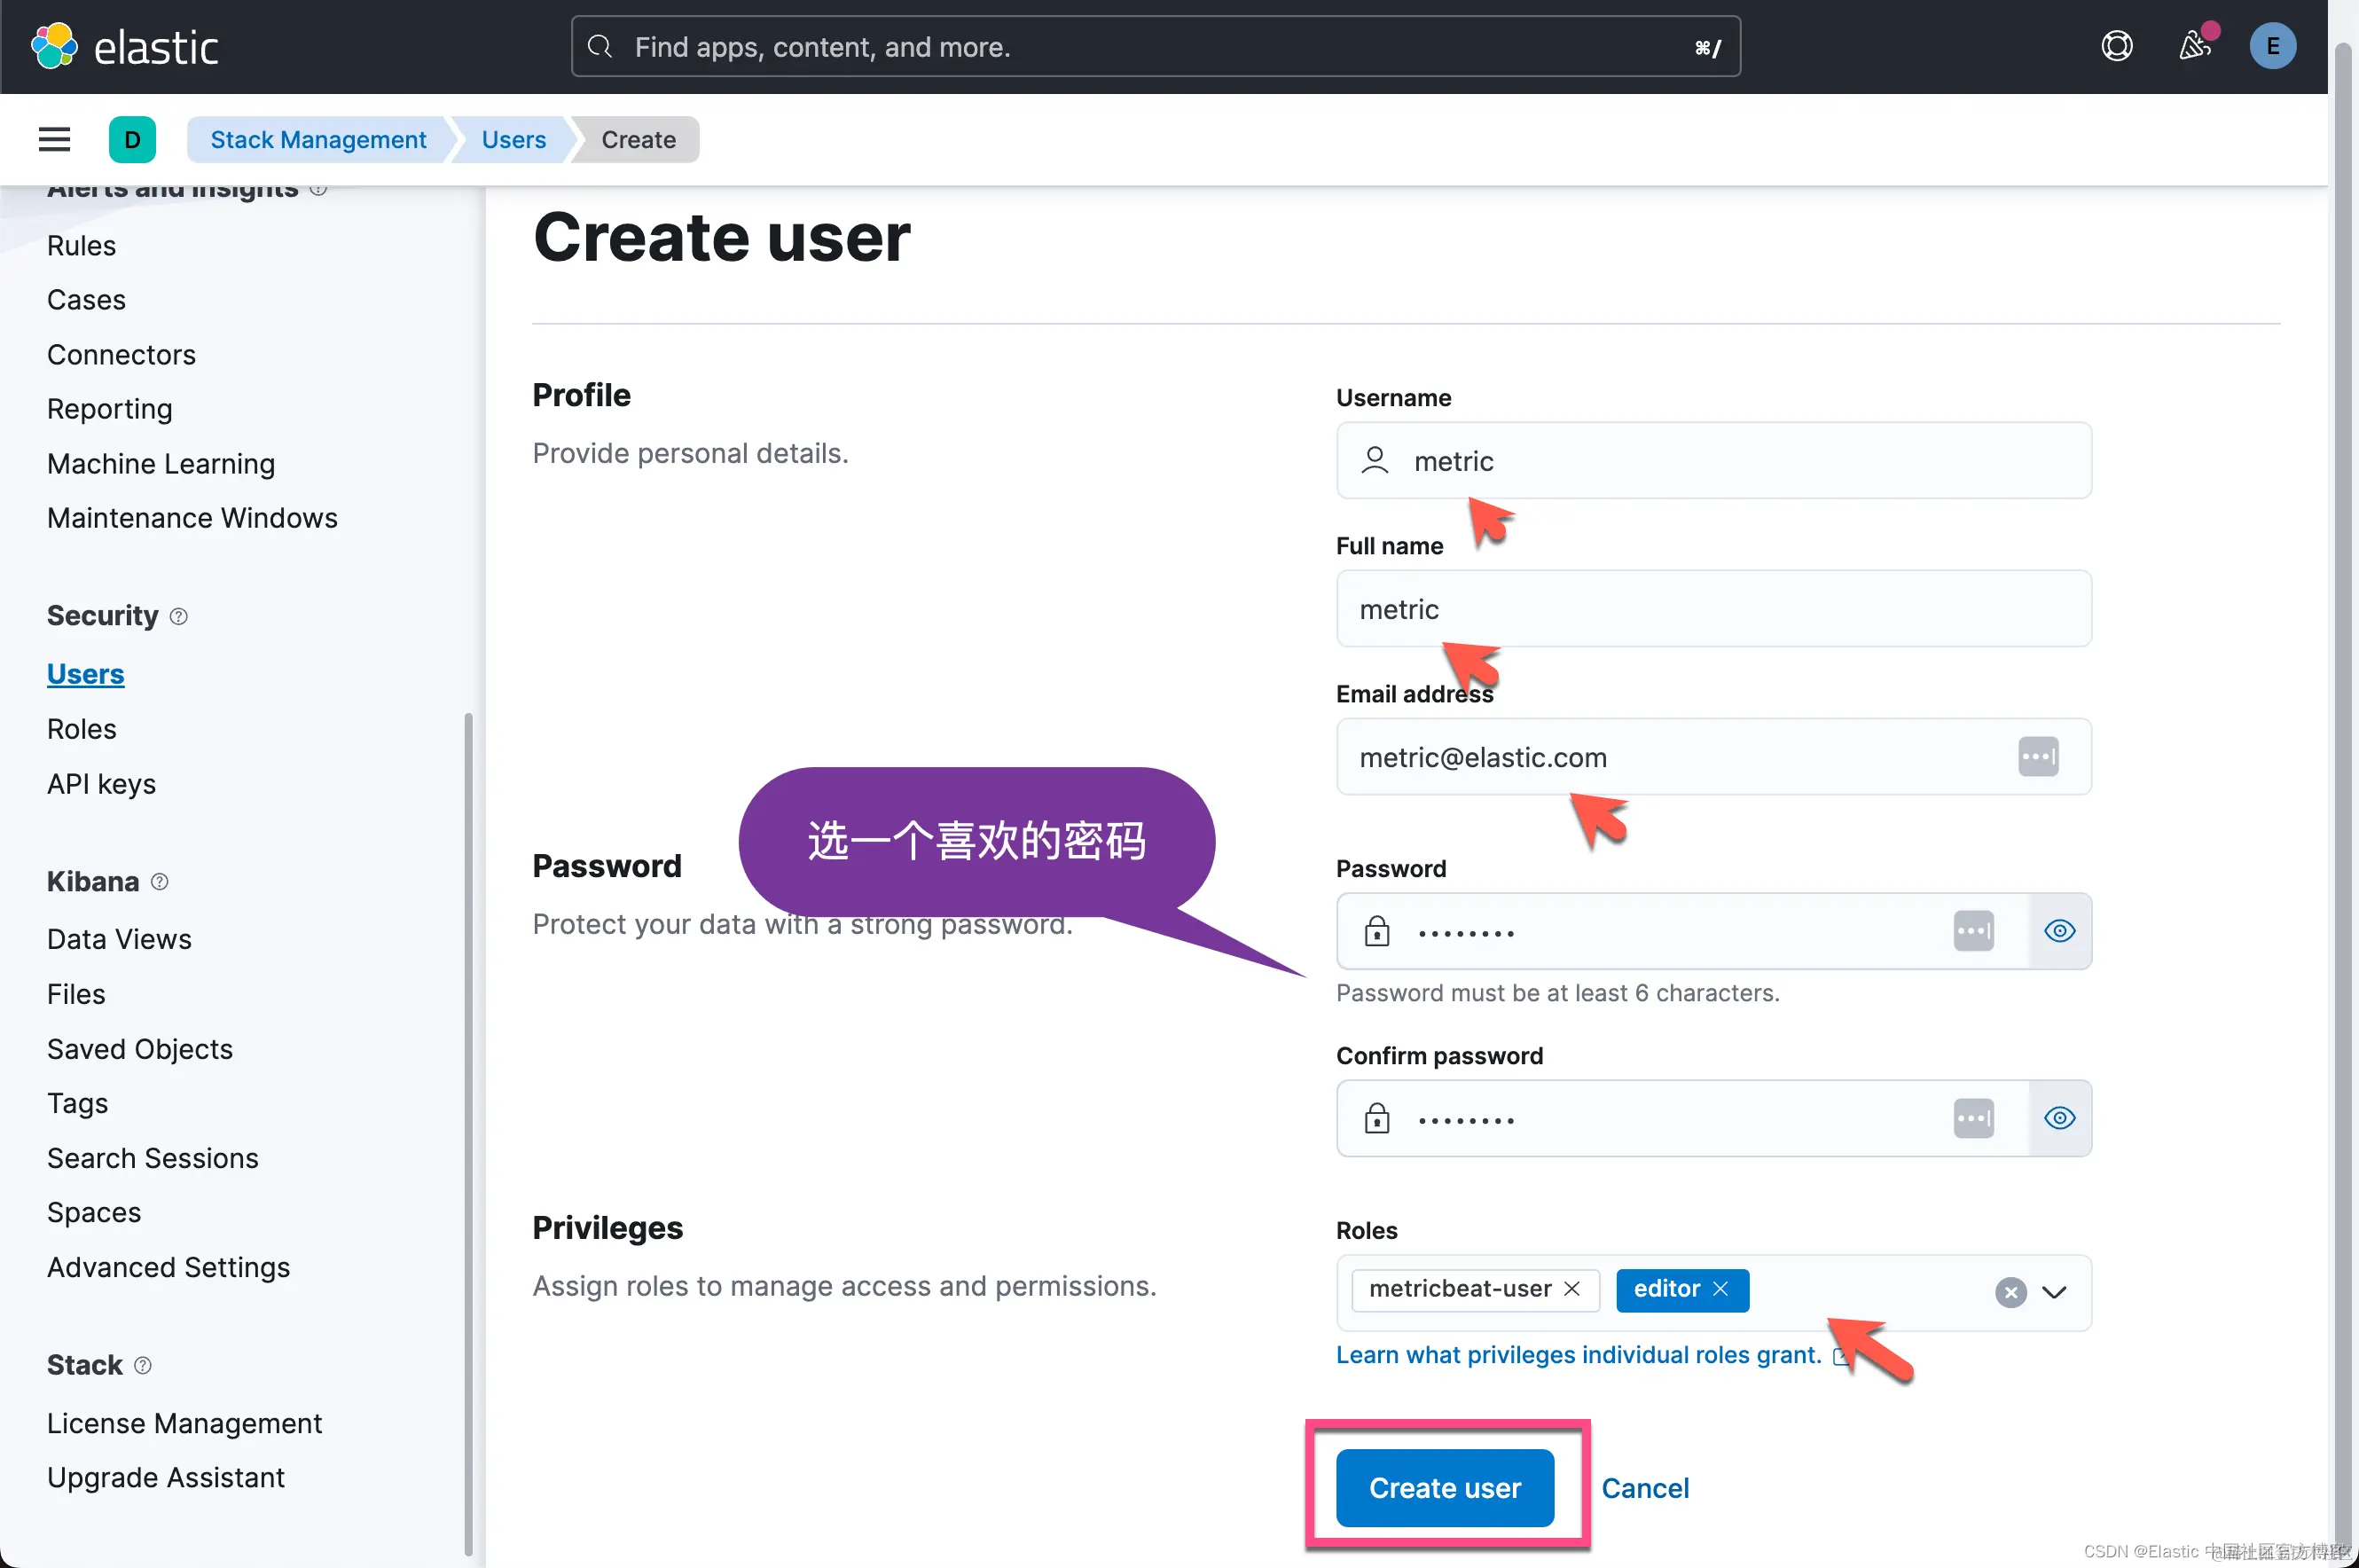
Task: Focus the global search bar
Action: coord(1155,46)
